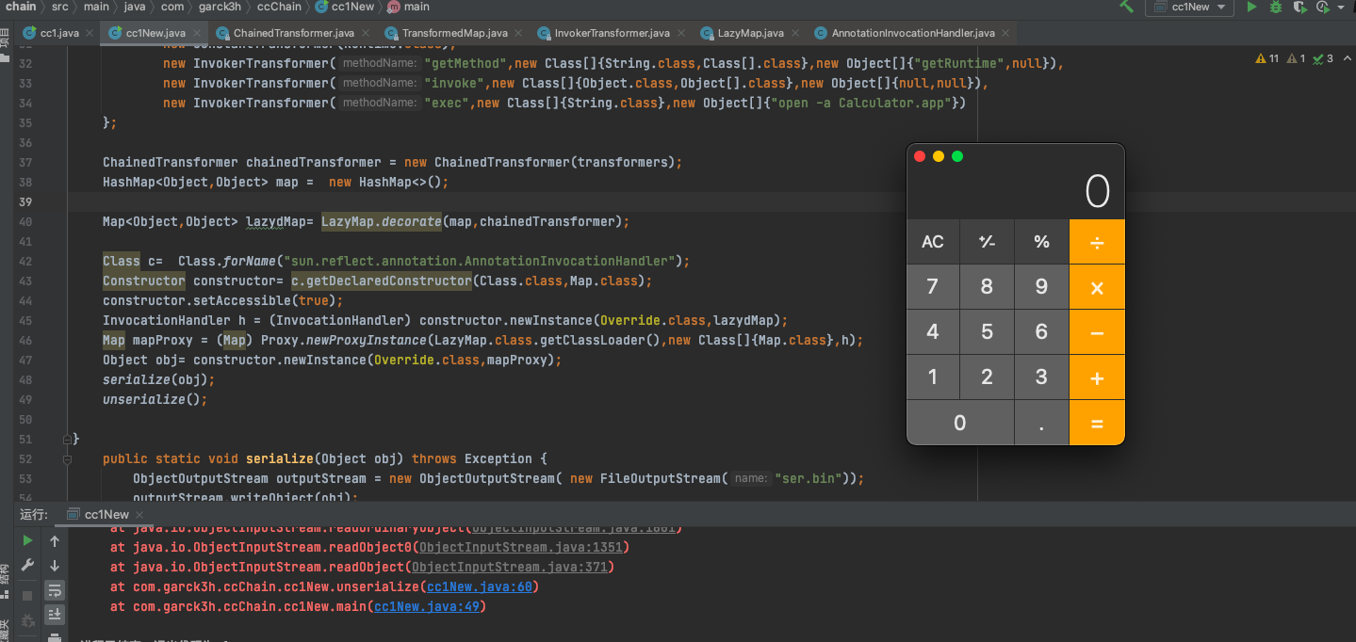Switch to the cc1.java editor tab
The width and height of the screenshot is (1356, 642).
point(59,33)
